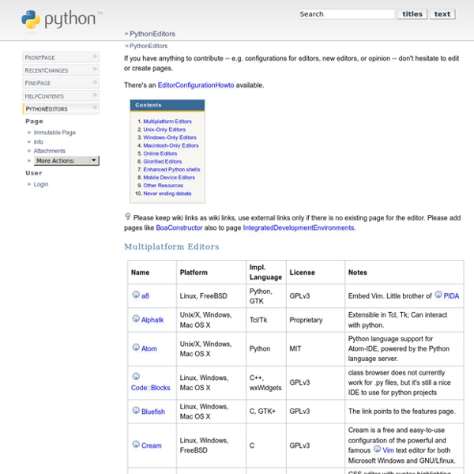474x474 pixels.
Task: Click the More Actions dropdown arrow
Action: click(94, 160)
